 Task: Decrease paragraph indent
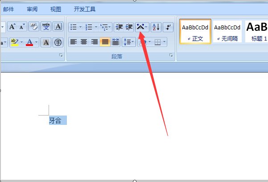pos(119,27)
